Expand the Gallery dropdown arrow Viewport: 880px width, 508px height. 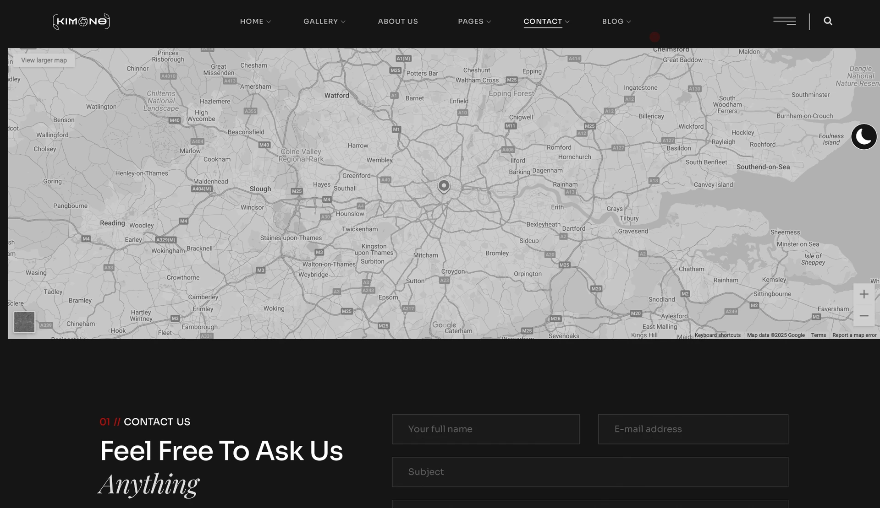pos(343,22)
